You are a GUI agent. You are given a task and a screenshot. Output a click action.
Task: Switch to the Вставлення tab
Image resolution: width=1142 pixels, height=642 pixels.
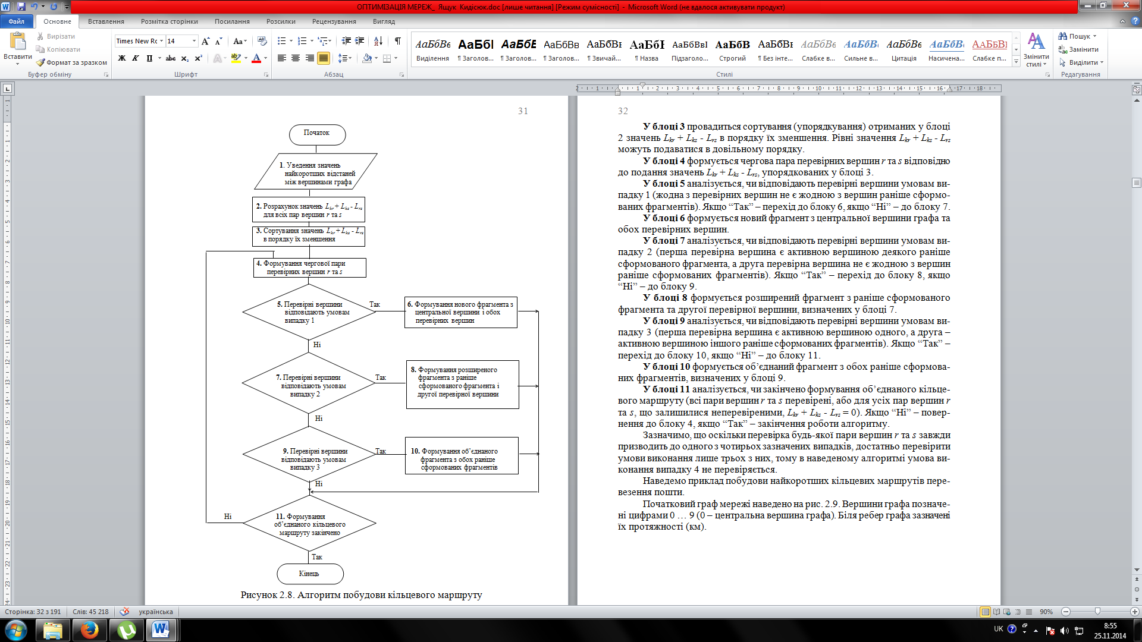pyautogui.click(x=106, y=21)
